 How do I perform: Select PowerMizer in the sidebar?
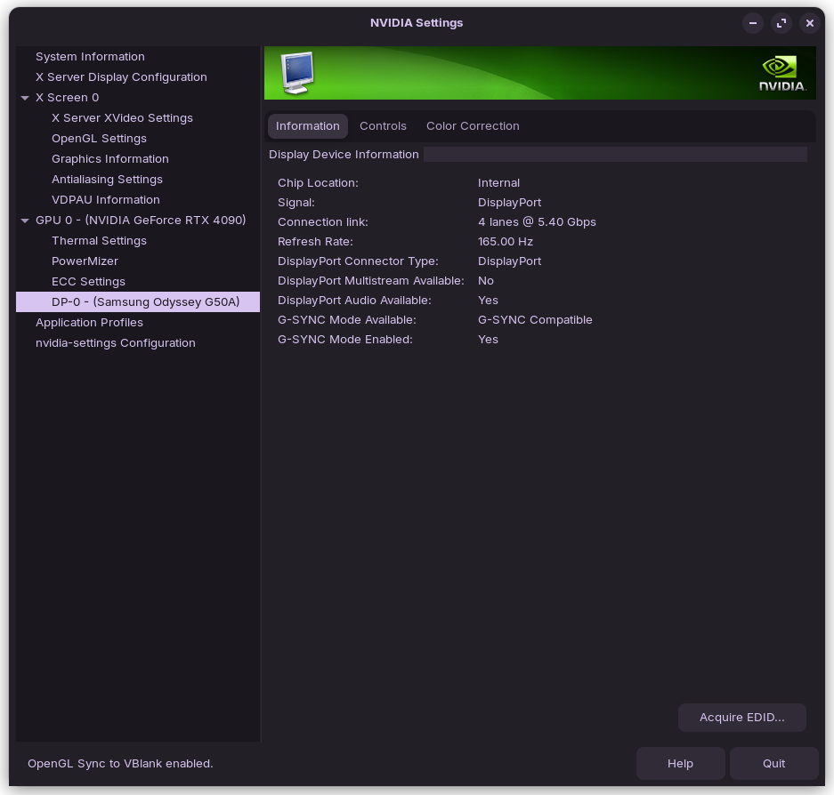(x=85, y=261)
